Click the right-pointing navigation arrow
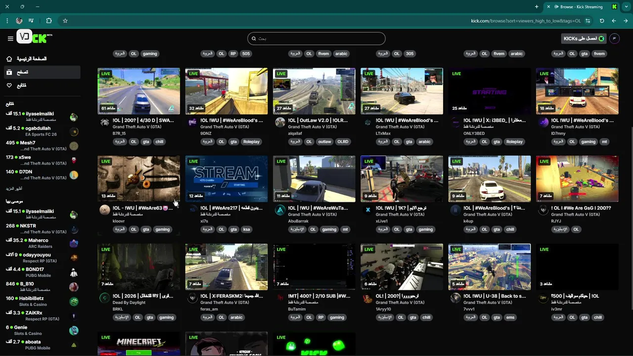Screen dimensions: 633x356 pyautogui.click(x=626, y=21)
